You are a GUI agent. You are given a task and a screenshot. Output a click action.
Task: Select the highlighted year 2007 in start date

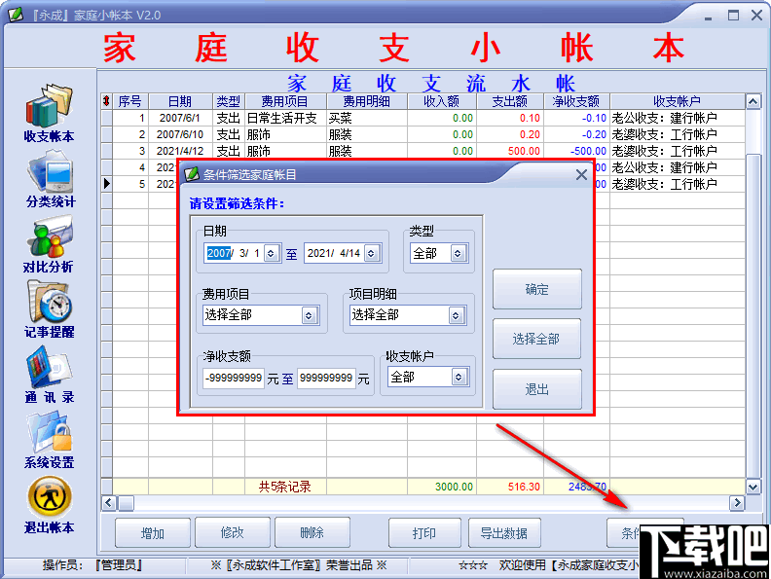(x=219, y=253)
